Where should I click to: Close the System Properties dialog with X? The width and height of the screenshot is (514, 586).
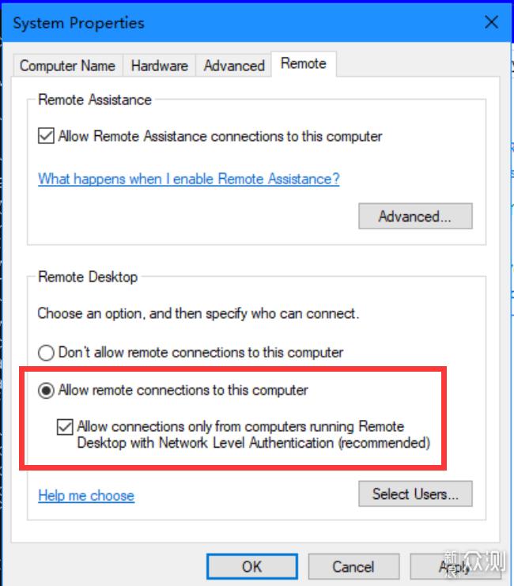491,22
